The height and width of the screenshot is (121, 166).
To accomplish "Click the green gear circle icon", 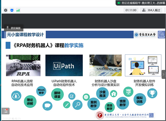I will point(86,97).
